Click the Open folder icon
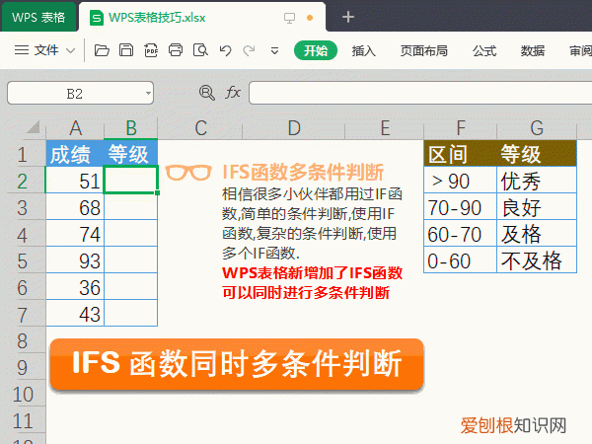Screen dimensions: 592x444 (x=102, y=50)
